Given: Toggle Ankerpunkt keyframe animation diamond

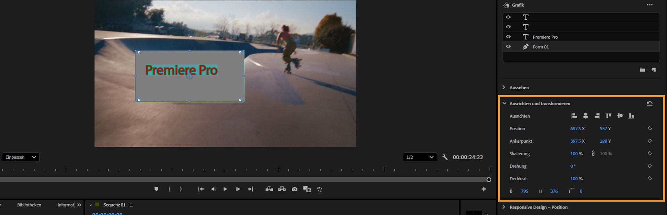Looking at the screenshot, I should (650, 141).
